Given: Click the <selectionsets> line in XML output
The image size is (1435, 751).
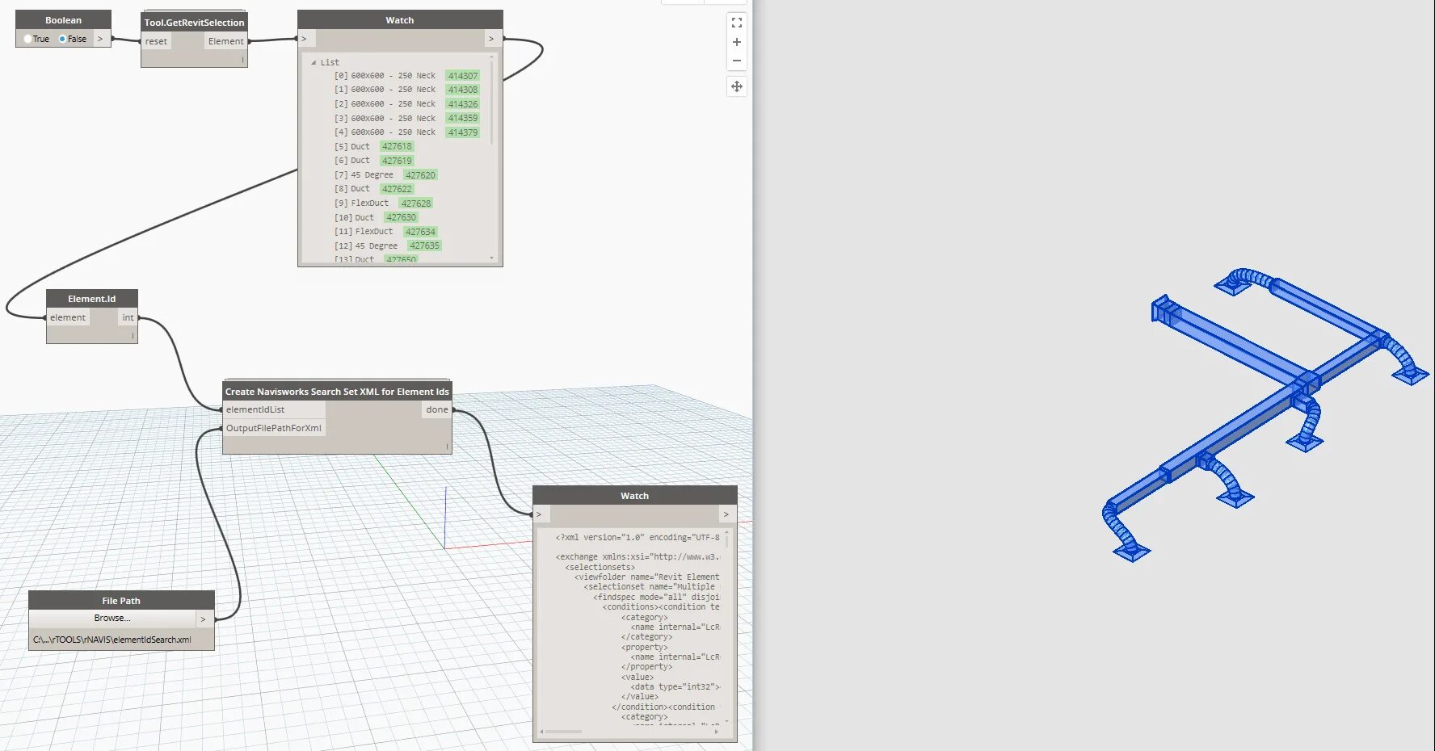Looking at the screenshot, I should click(600, 567).
